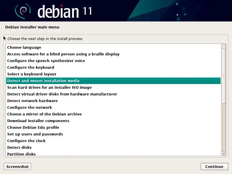Viewport: 232px width, 174px height.
Task: Choose Configure the keyboard step
Action: (x=113, y=67)
